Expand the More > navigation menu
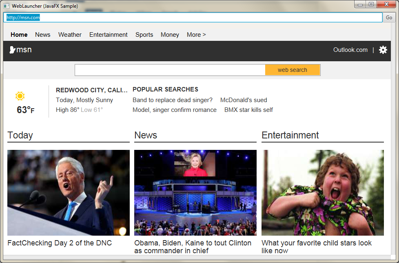 click(196, 35)
